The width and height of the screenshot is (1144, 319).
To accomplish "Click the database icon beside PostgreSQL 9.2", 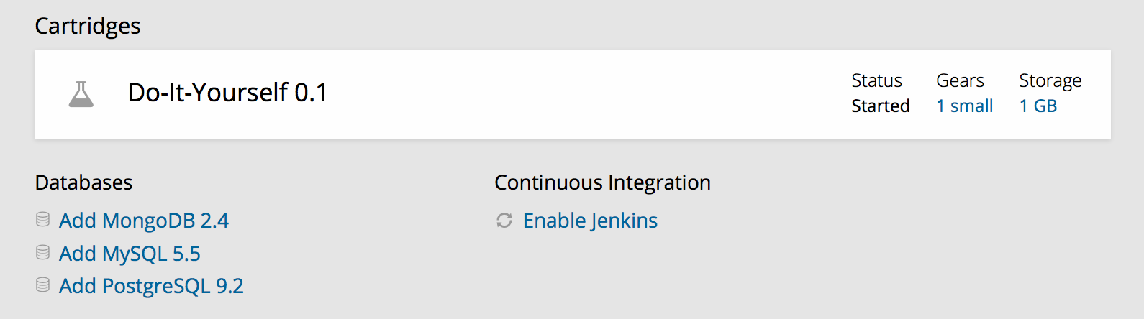I will 43,285.
